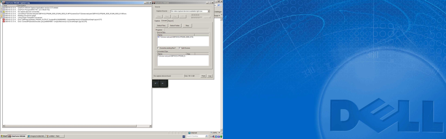Image resolution: width=446 pixels, height=139 pixels.
Task: Click the progress bar in Convert tab
Action: pos(186,29)
